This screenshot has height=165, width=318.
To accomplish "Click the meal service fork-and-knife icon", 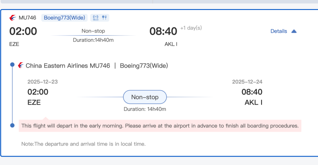I will (105, 17).
